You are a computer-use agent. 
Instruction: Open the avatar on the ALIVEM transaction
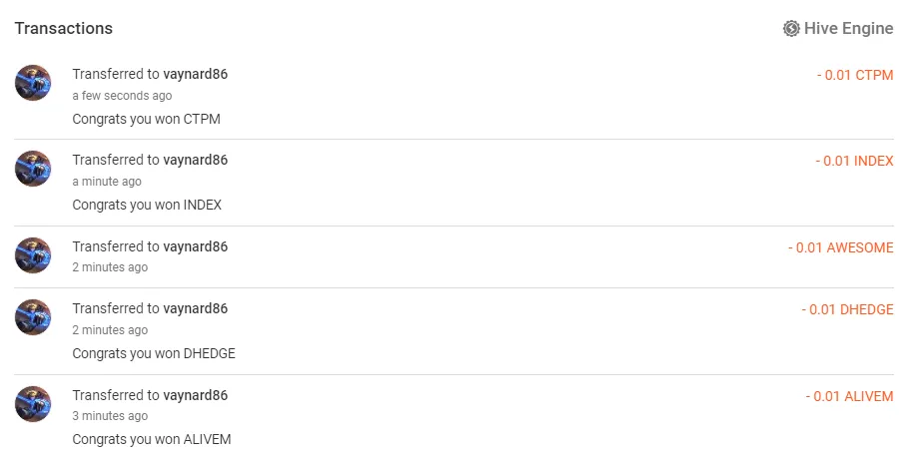(33, 404)
